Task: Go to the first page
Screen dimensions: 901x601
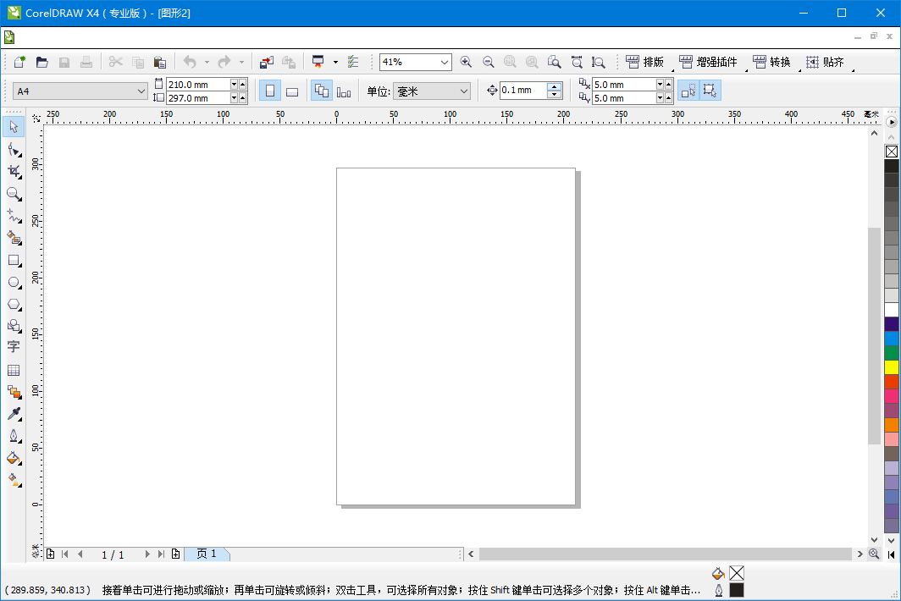Action: click(65, 554)
